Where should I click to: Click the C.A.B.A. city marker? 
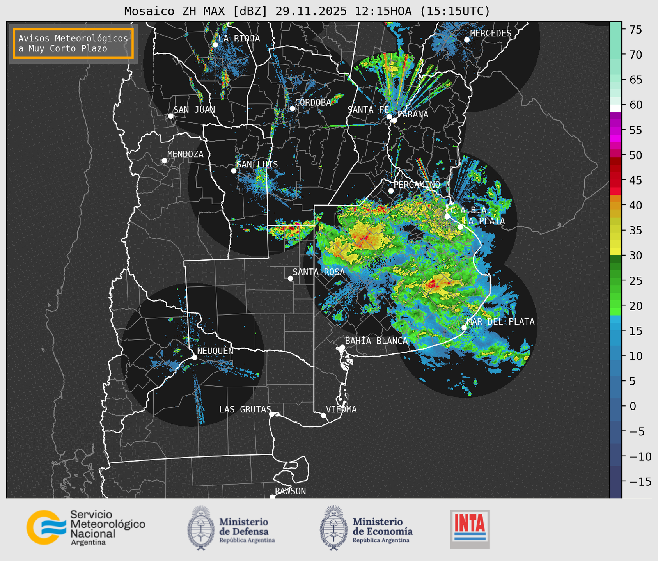(447, 217)
